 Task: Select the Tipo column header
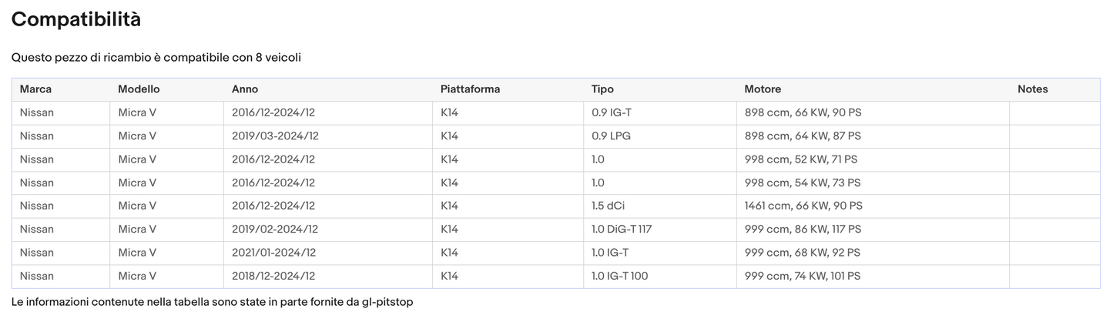(602, 89)
